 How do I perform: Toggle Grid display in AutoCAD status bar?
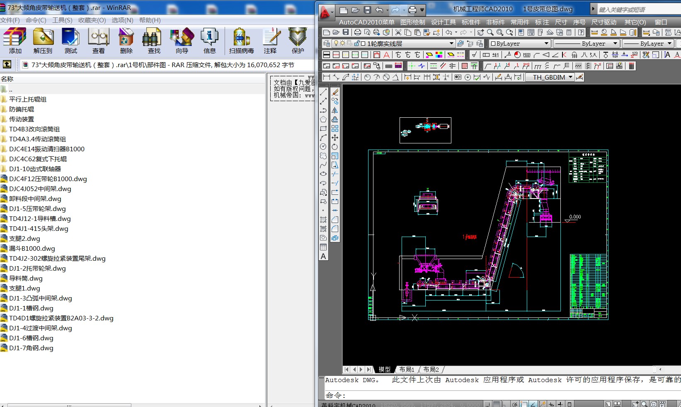click(497, 404)
